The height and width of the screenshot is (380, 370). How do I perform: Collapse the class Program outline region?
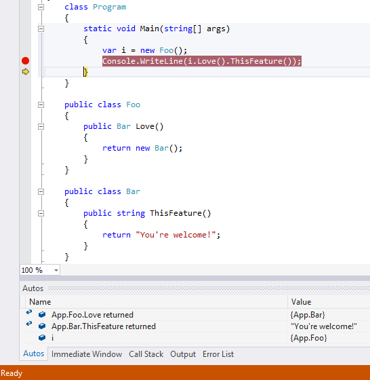[x=41, y=7]
